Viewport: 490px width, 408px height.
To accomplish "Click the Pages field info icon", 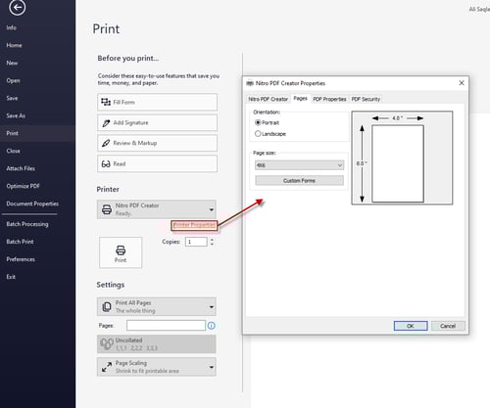I will 212,326.
